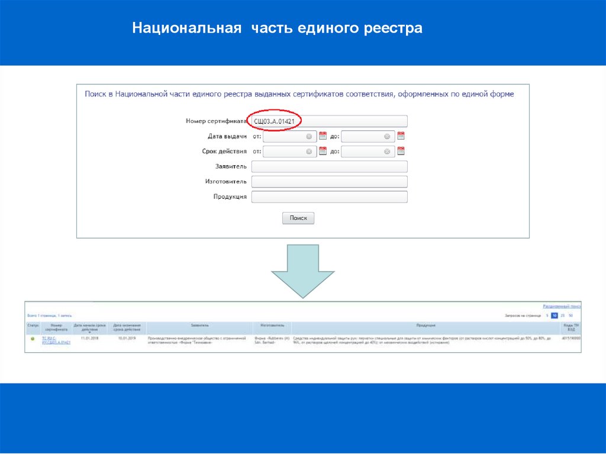Clear the Срок действия 'от' date field
The image size is (606, 454).
pyautogui.click(x=309, y=152)
